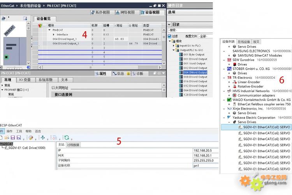Screen dimensions: 292x195
Task: Click the SEW Eurodrive logo icon
Action: point(229,60)
